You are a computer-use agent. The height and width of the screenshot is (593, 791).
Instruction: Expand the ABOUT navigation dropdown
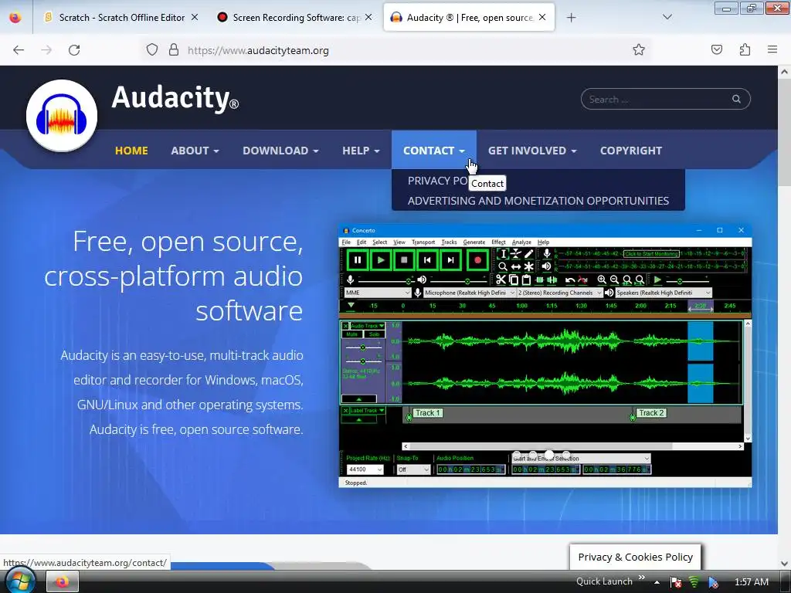(195, 151)
